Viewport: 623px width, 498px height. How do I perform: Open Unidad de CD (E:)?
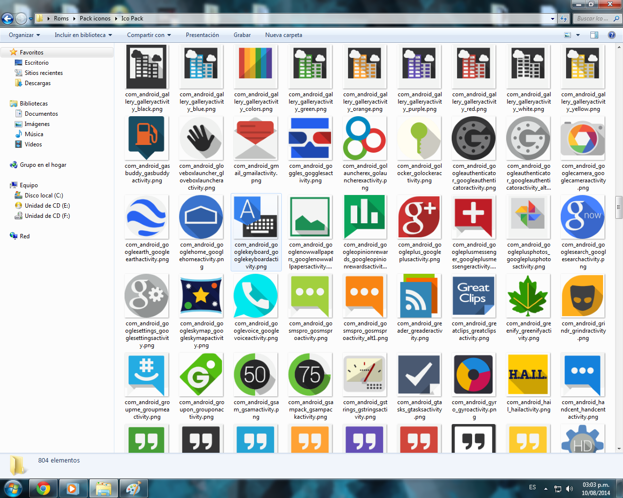[47, 206]
